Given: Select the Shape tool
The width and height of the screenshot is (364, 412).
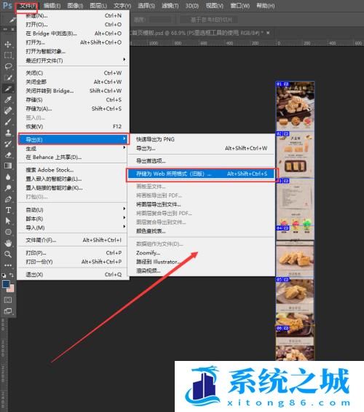Looking at the screenshot, I should [8, 232].
